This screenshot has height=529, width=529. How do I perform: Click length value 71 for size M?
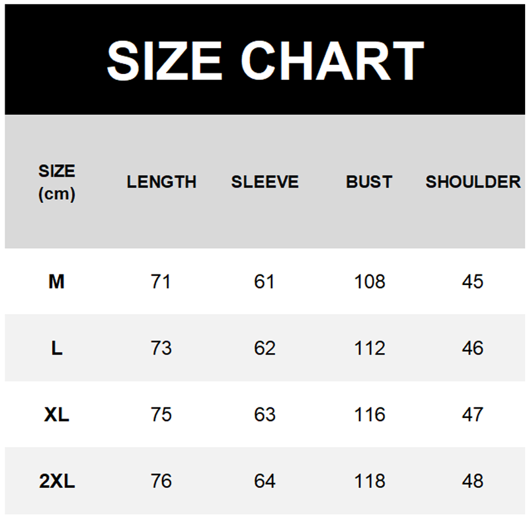tap(161, 282)
